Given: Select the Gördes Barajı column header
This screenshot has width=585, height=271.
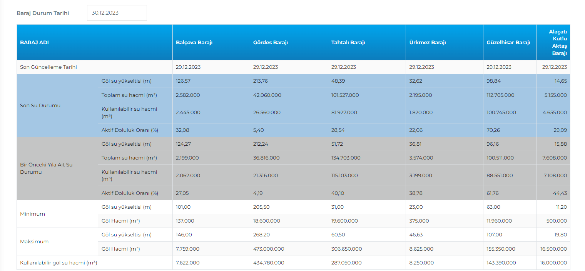Looking at the screenshot, I should pyautogui.click(x=271, y=43).
